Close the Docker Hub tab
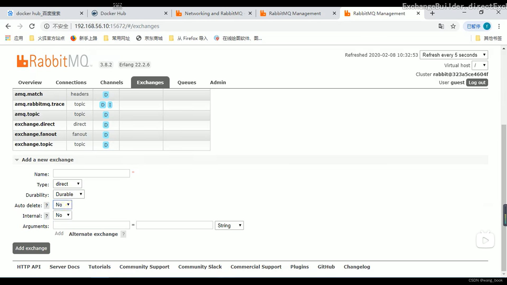Image resolution: width=507 pixels, height=285 pixels. tap(166, 13)
